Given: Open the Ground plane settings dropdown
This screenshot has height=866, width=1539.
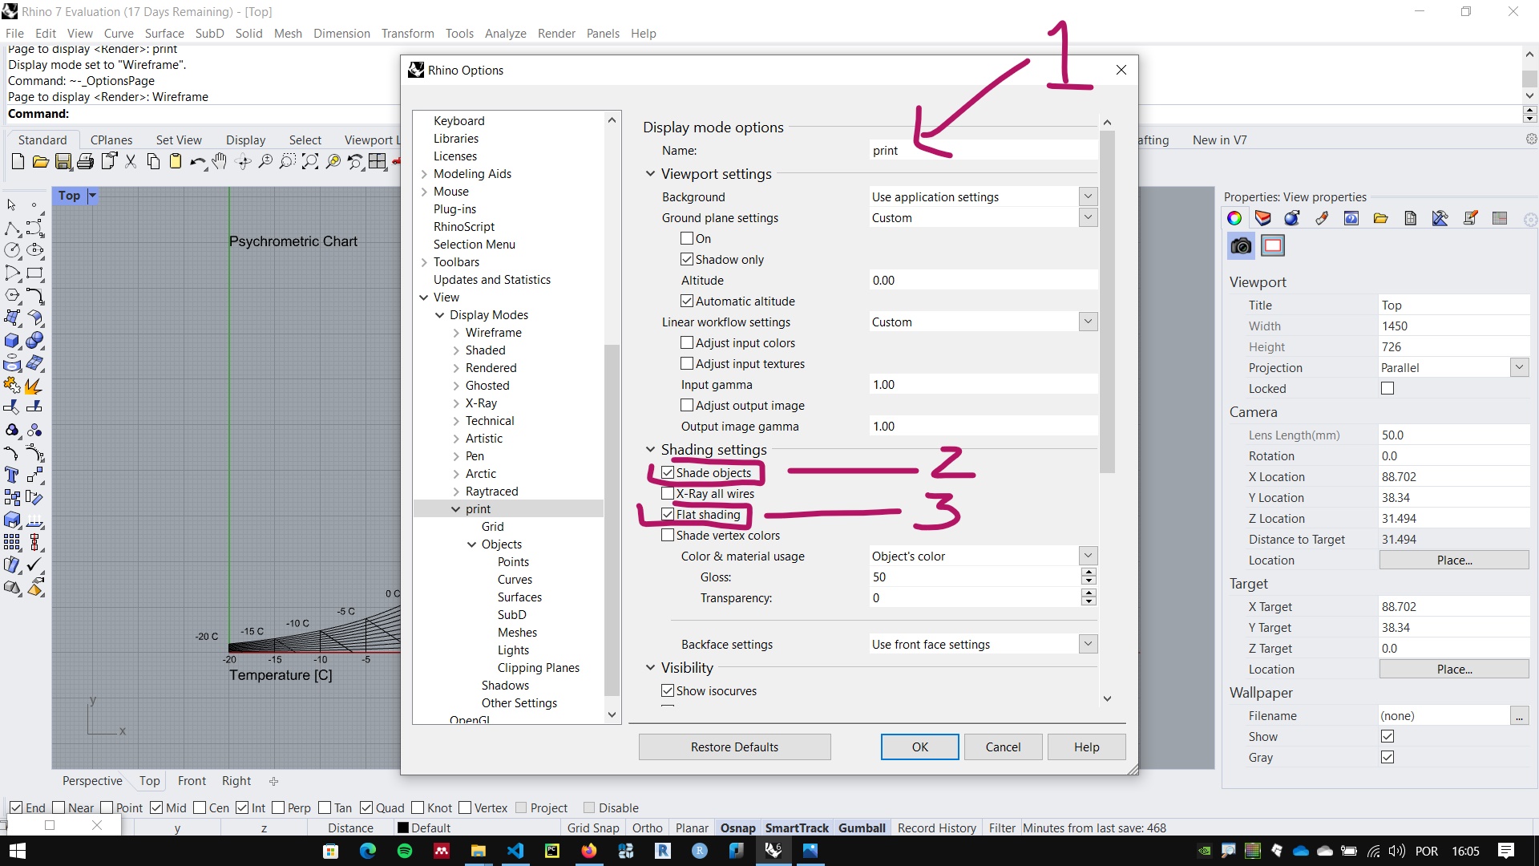Looking at the screenshot, I should [x=1088, y=217].
